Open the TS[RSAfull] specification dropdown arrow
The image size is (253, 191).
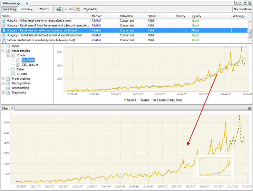click(x=82, y=9)
